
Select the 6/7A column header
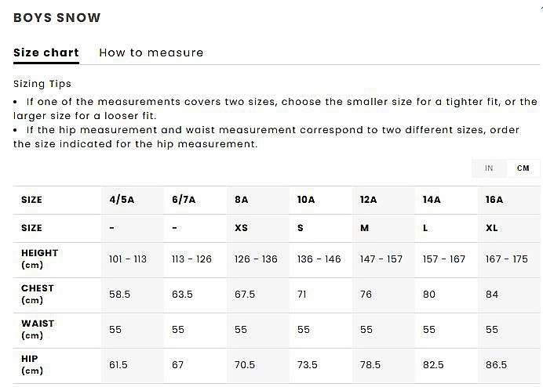[184, 200]
